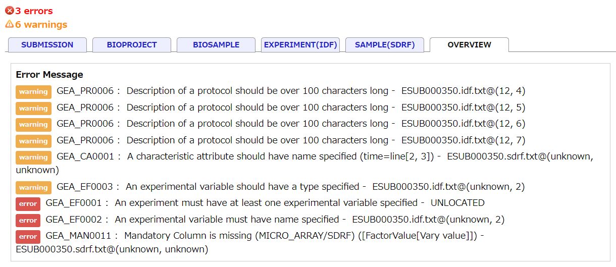Click the "Error Message" heading
The image size is (616, 267).
49,75
